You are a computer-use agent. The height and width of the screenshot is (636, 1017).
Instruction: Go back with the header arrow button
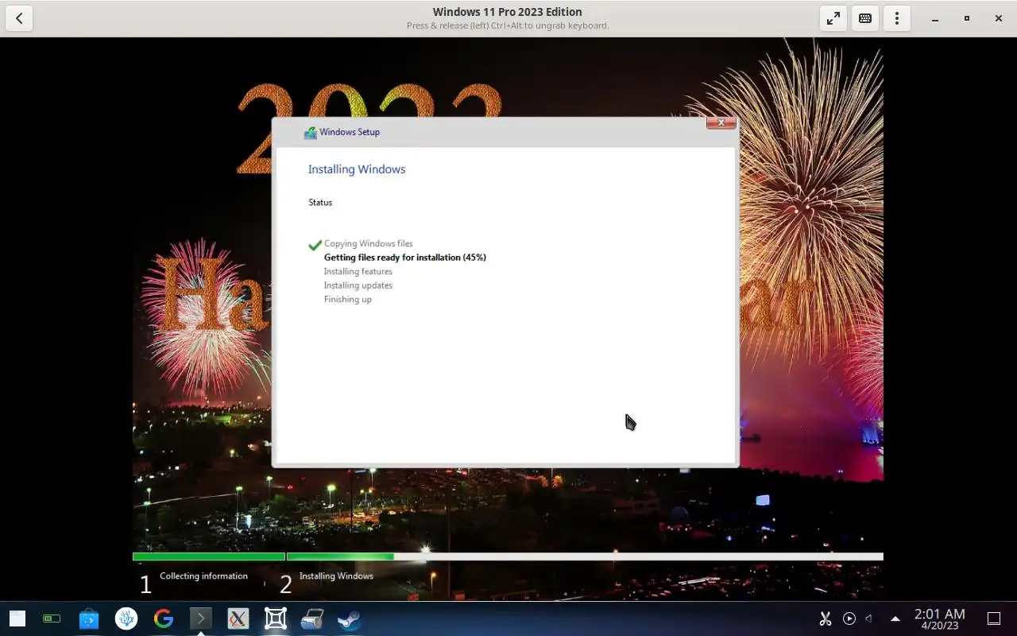point(19,18)
